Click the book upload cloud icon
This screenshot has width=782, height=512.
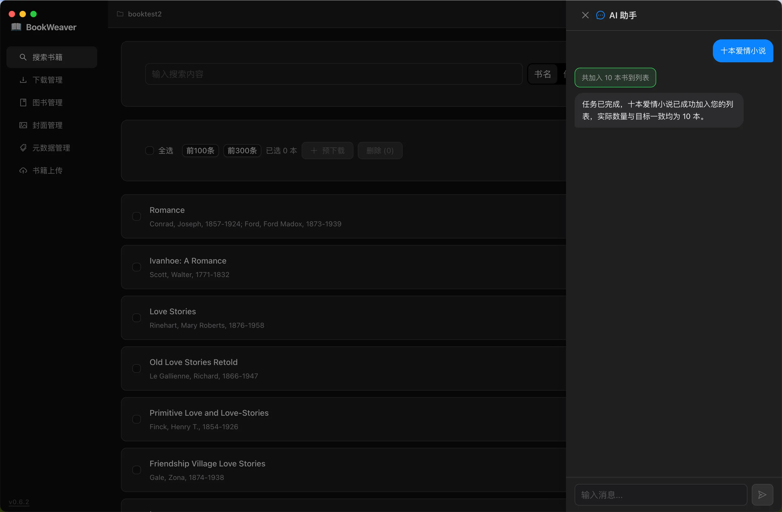click(x=23, y=170)
